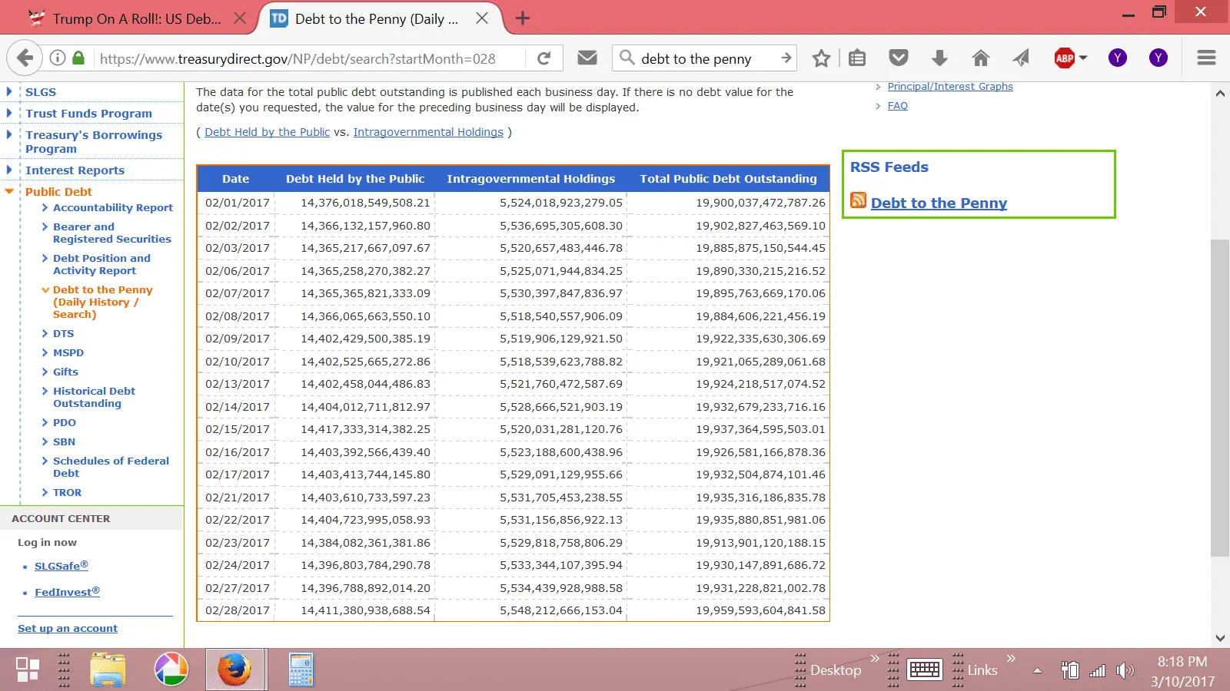Go to the browser home icon
The image size is (1230, 691).
[x=980, y=58]
